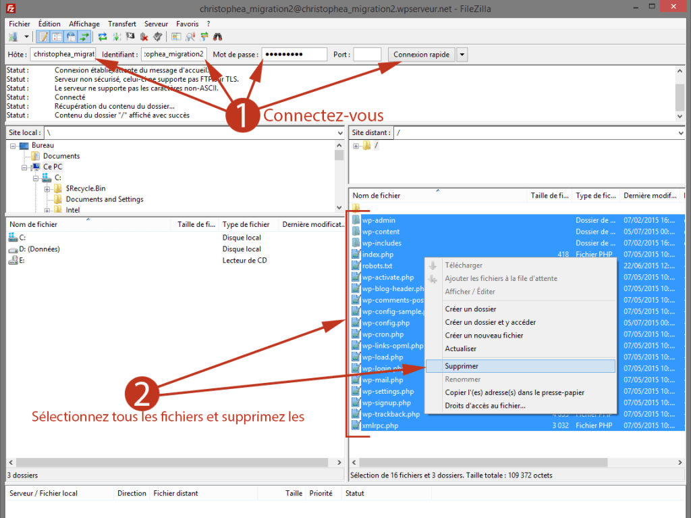Click the local file list horizontal scrollbar thumb

tap(173, 463)
